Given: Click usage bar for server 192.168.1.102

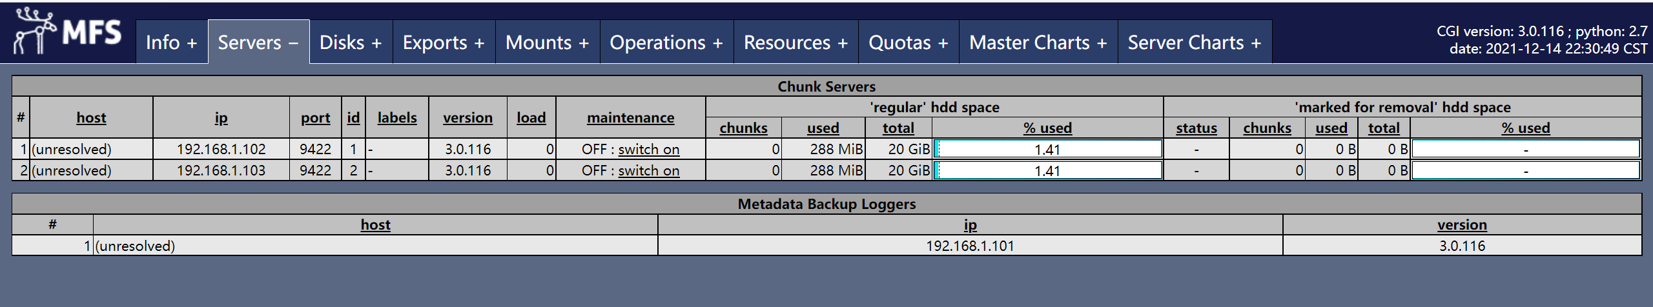Looking at the screenshot, I should click(x=1047, y=150).
